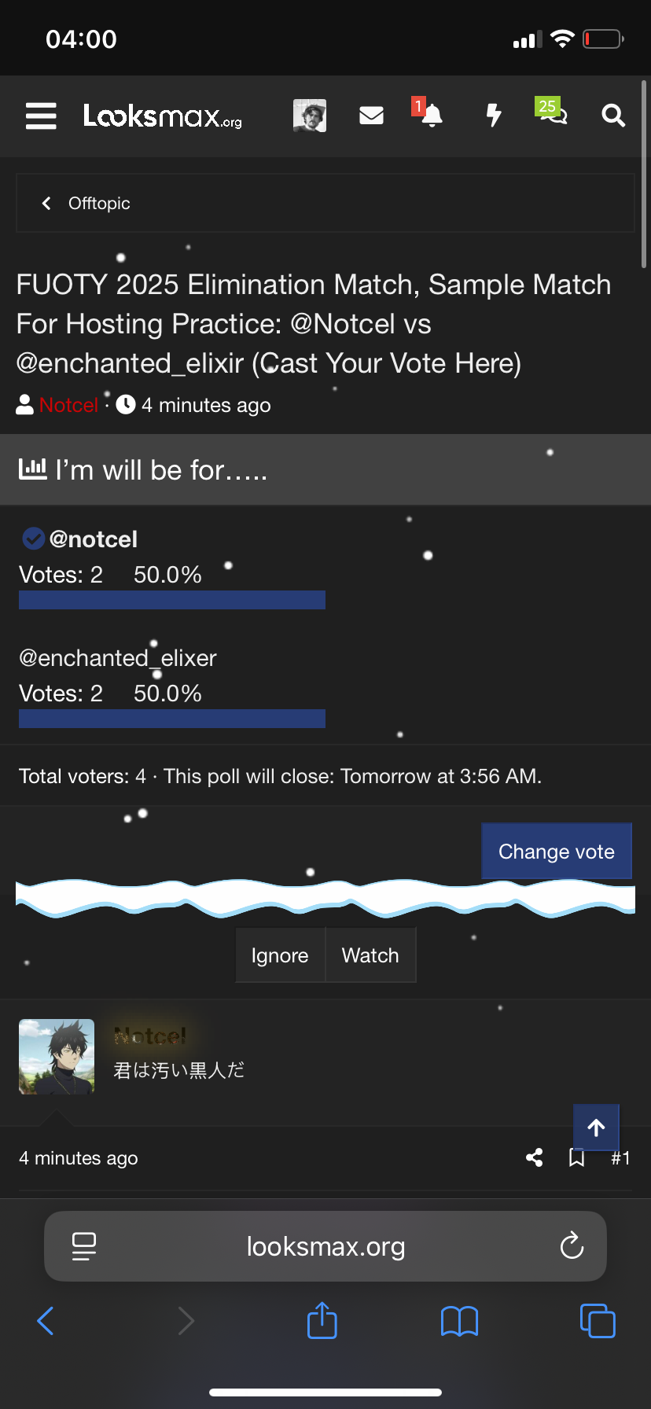Tap the scroll-to-top arrow button
The height and width of the screenshot is (1409, 651).
coord(596,1128)
